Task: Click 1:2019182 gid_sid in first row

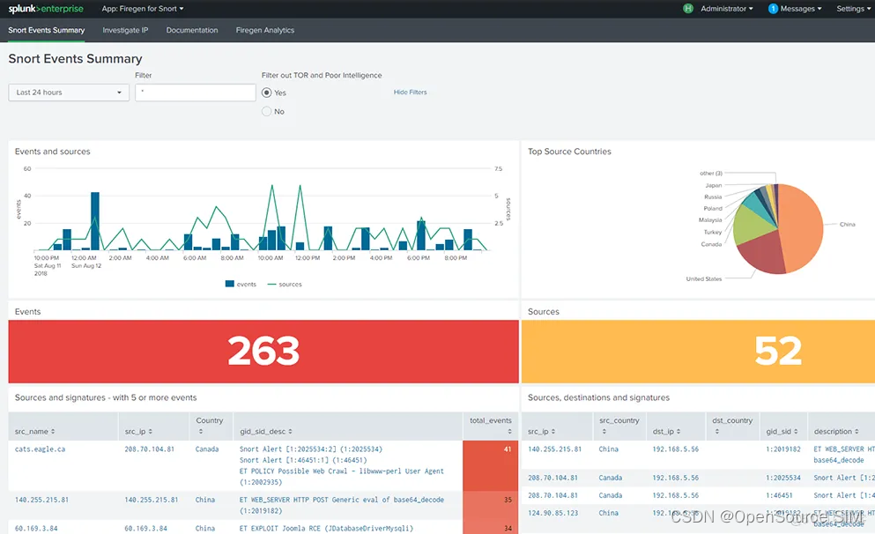Action: tap(783, 449)
